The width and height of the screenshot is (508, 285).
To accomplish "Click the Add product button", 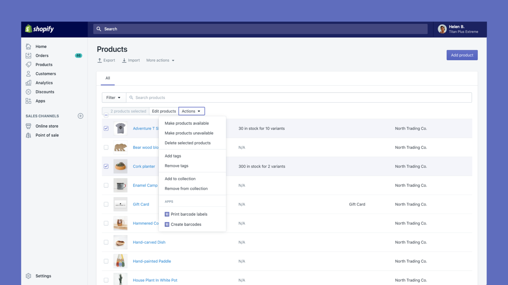I will 462,55.
